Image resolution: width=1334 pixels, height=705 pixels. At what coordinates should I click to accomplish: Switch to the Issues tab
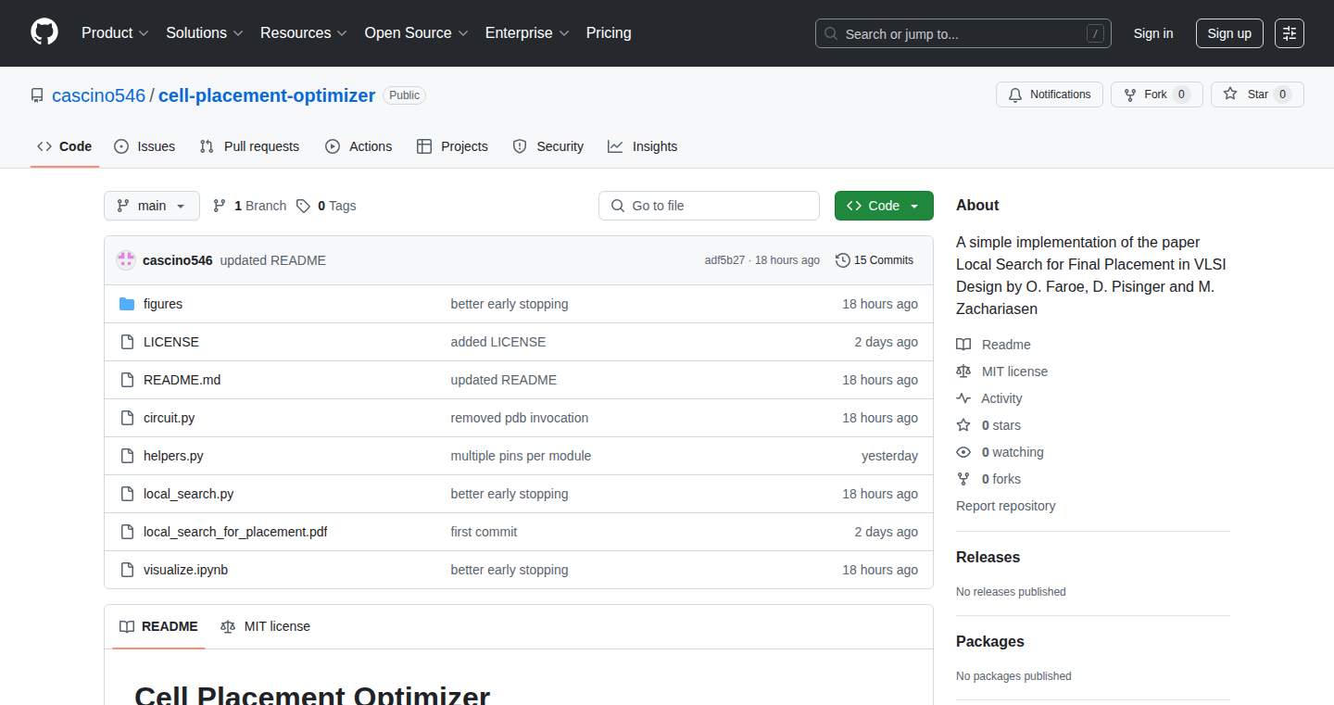coord(145,146)
